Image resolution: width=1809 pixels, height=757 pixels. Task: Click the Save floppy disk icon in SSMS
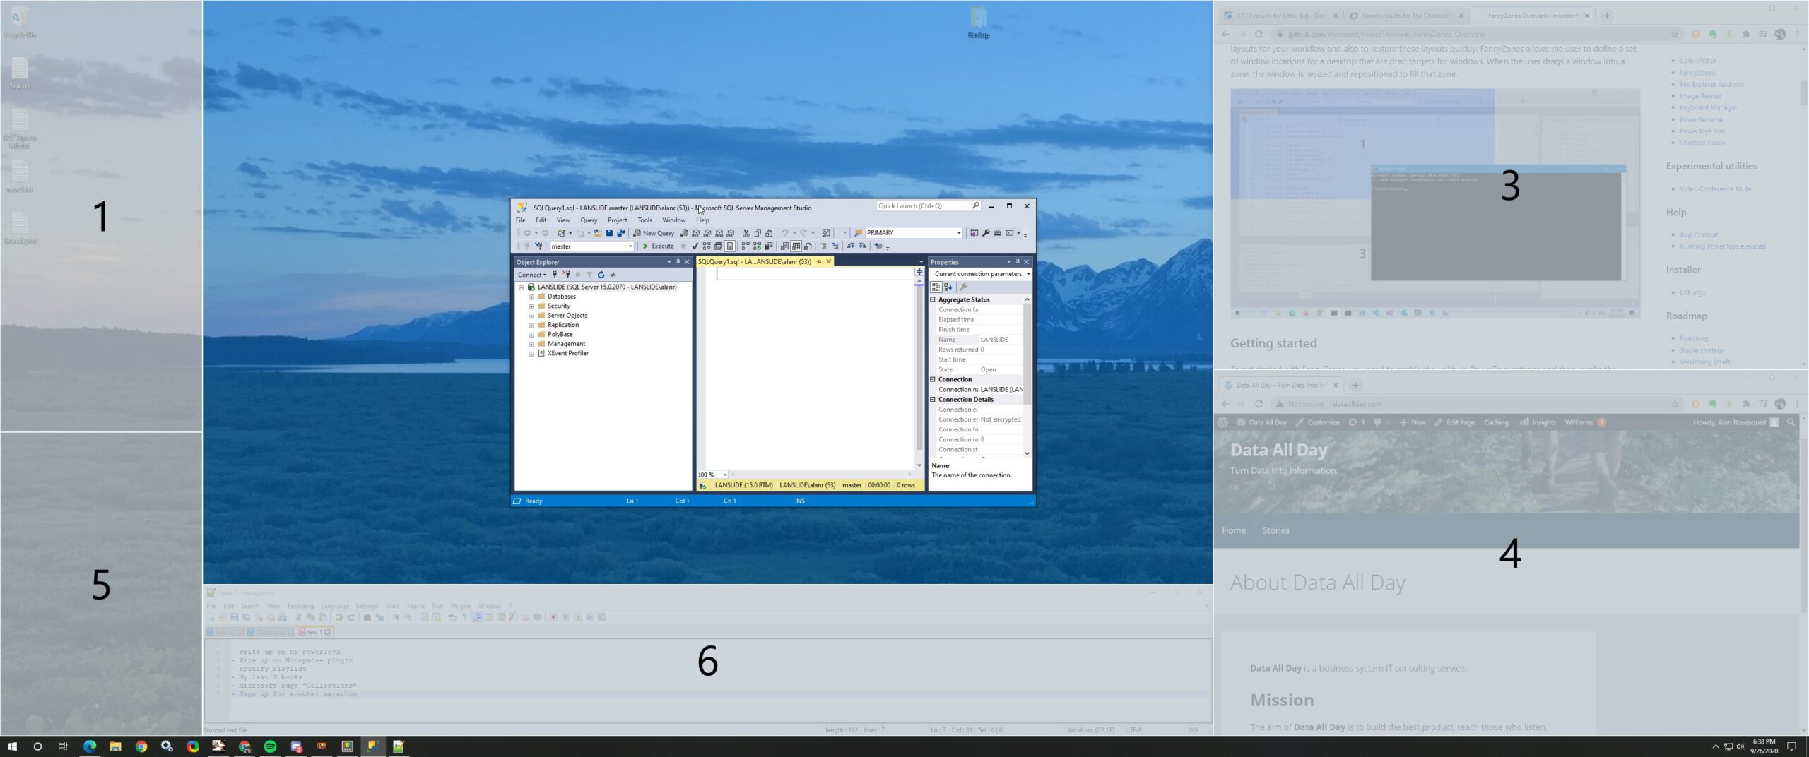pos(609,232)
